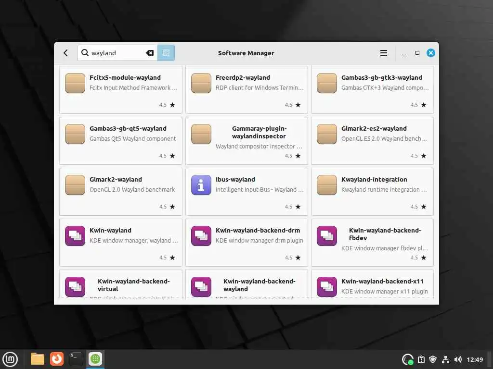Select the Gambas3-gb-qt5-wayland title
493x369 pixels.
[x=128, y=128]
